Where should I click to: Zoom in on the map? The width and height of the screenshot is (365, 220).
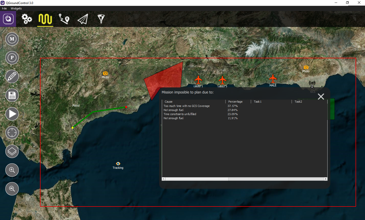coord(12,170)
